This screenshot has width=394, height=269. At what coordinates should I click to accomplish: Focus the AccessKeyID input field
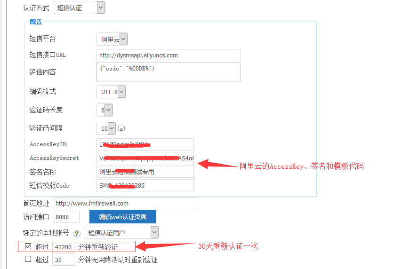pos(145,144)
